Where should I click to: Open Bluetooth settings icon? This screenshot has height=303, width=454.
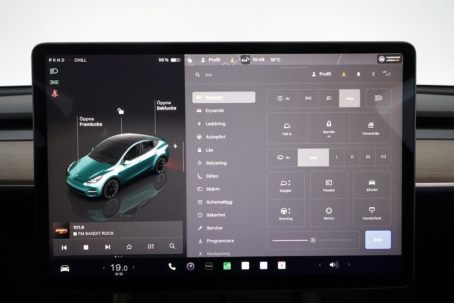pyautogui.click(x=373, y=74)
